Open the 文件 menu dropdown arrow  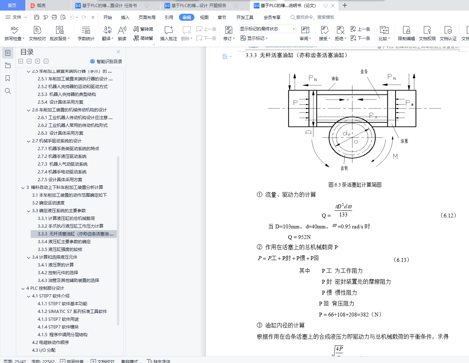pyautogui.click(x=26, y=17)
